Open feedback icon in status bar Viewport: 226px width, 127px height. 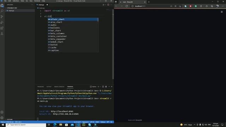pyautogui.click(x=108, y=122)
